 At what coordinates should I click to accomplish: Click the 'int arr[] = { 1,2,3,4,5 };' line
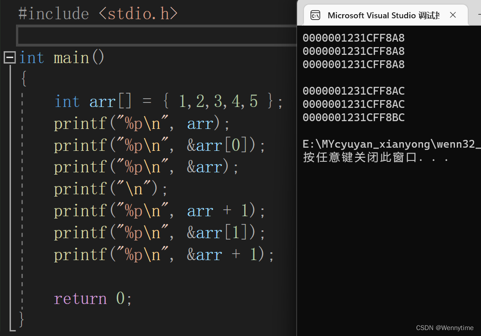click(x=168, y=101)
